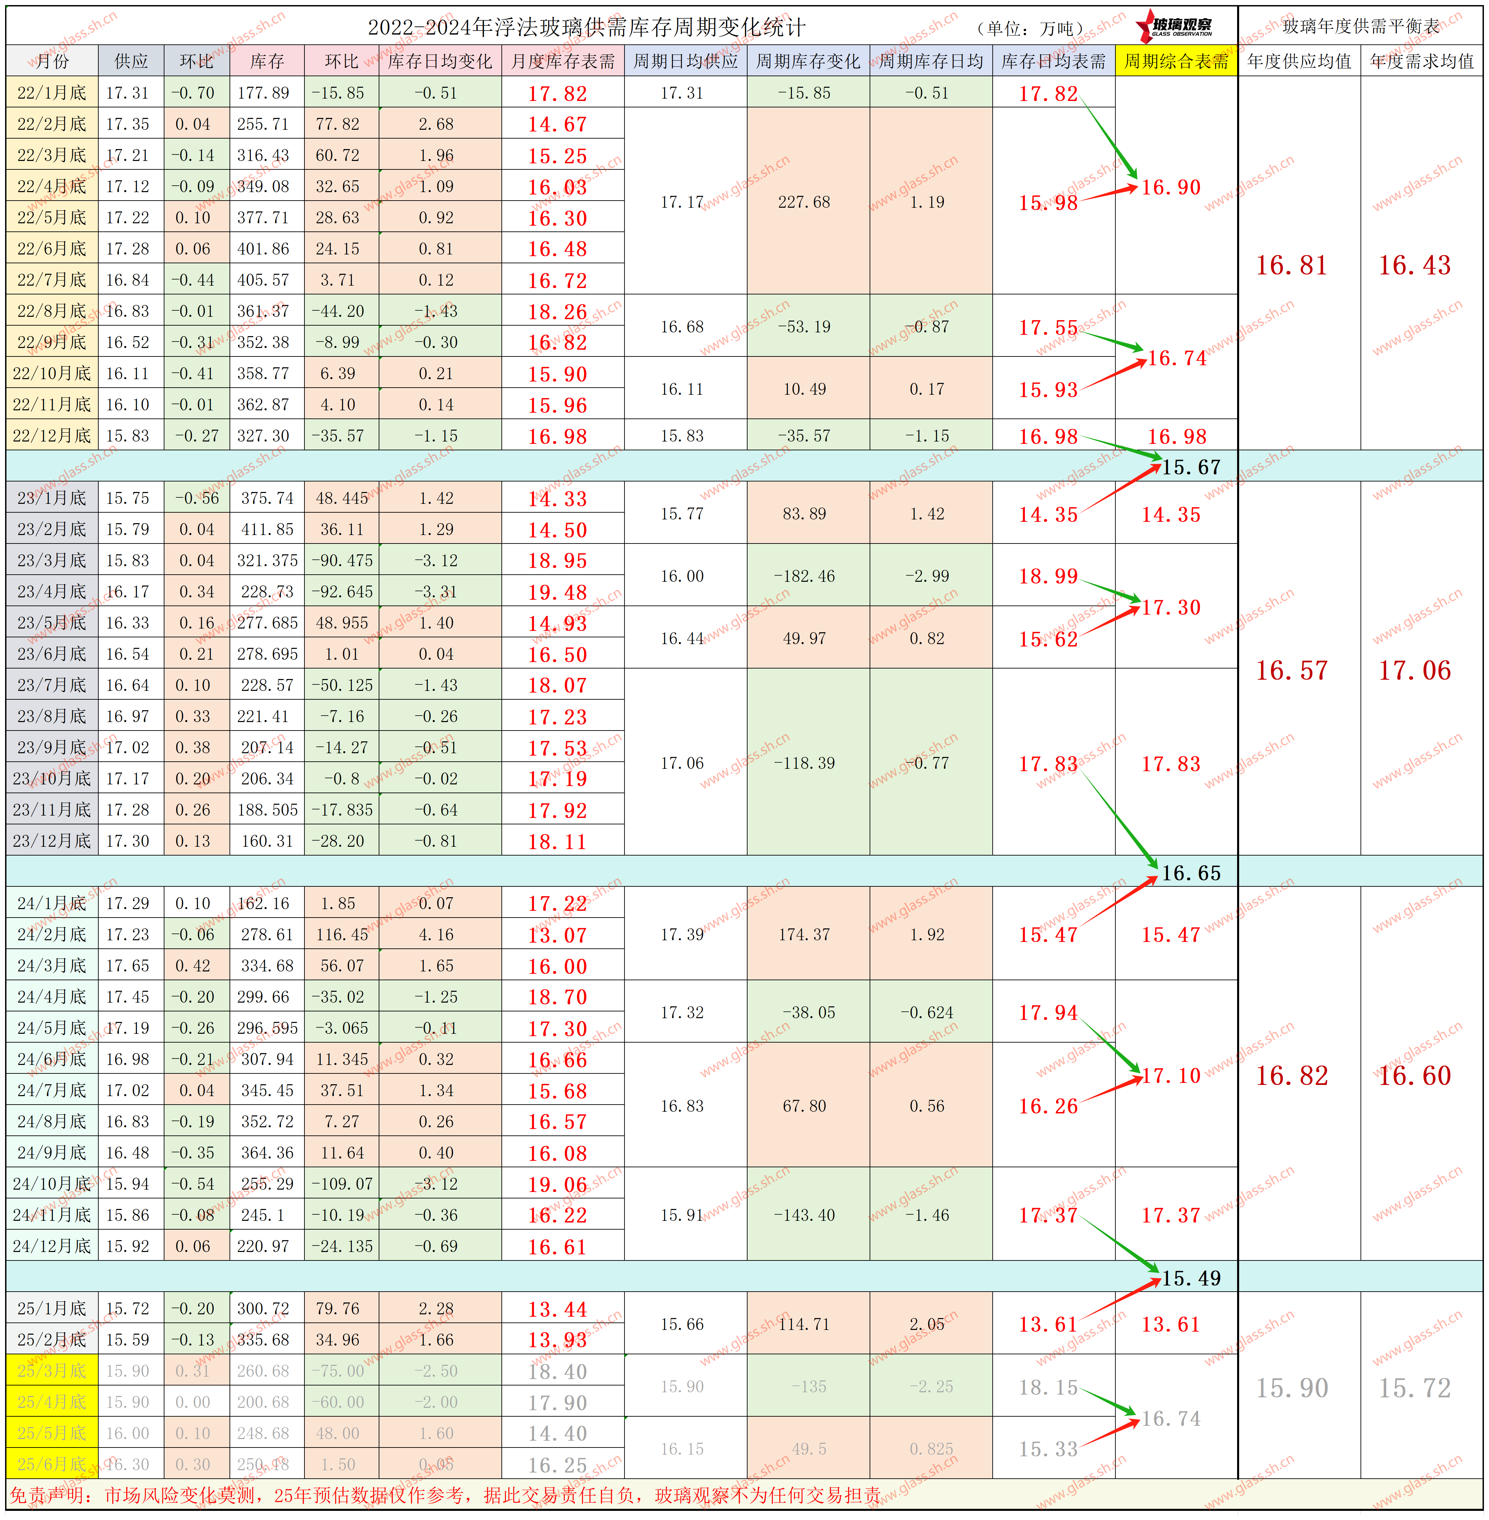Click grey forecast demand average 15.72
The height and width of the screenshot is (1520, 1489).
coord(1415,1387)
